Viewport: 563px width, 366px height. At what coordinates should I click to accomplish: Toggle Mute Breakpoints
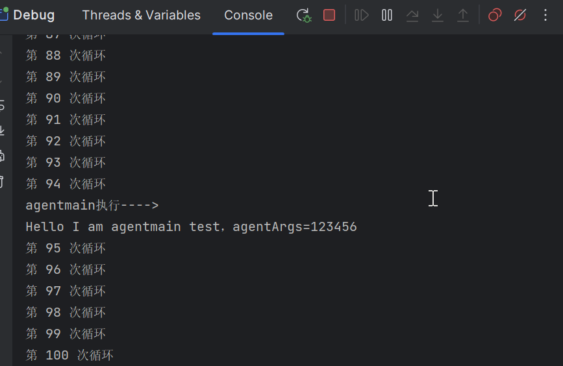pos(520,15)
